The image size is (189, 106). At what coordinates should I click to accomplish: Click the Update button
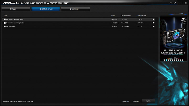[148, 101]
